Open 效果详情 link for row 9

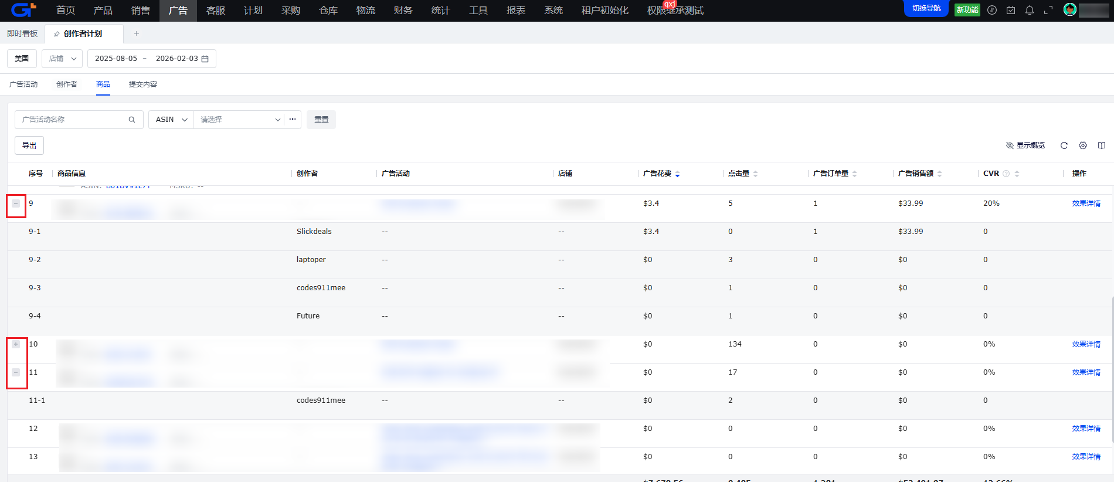point(1086,203)
